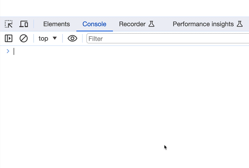
Task: Click the flask icon beside Performance insights
Action: click(240, 24)
